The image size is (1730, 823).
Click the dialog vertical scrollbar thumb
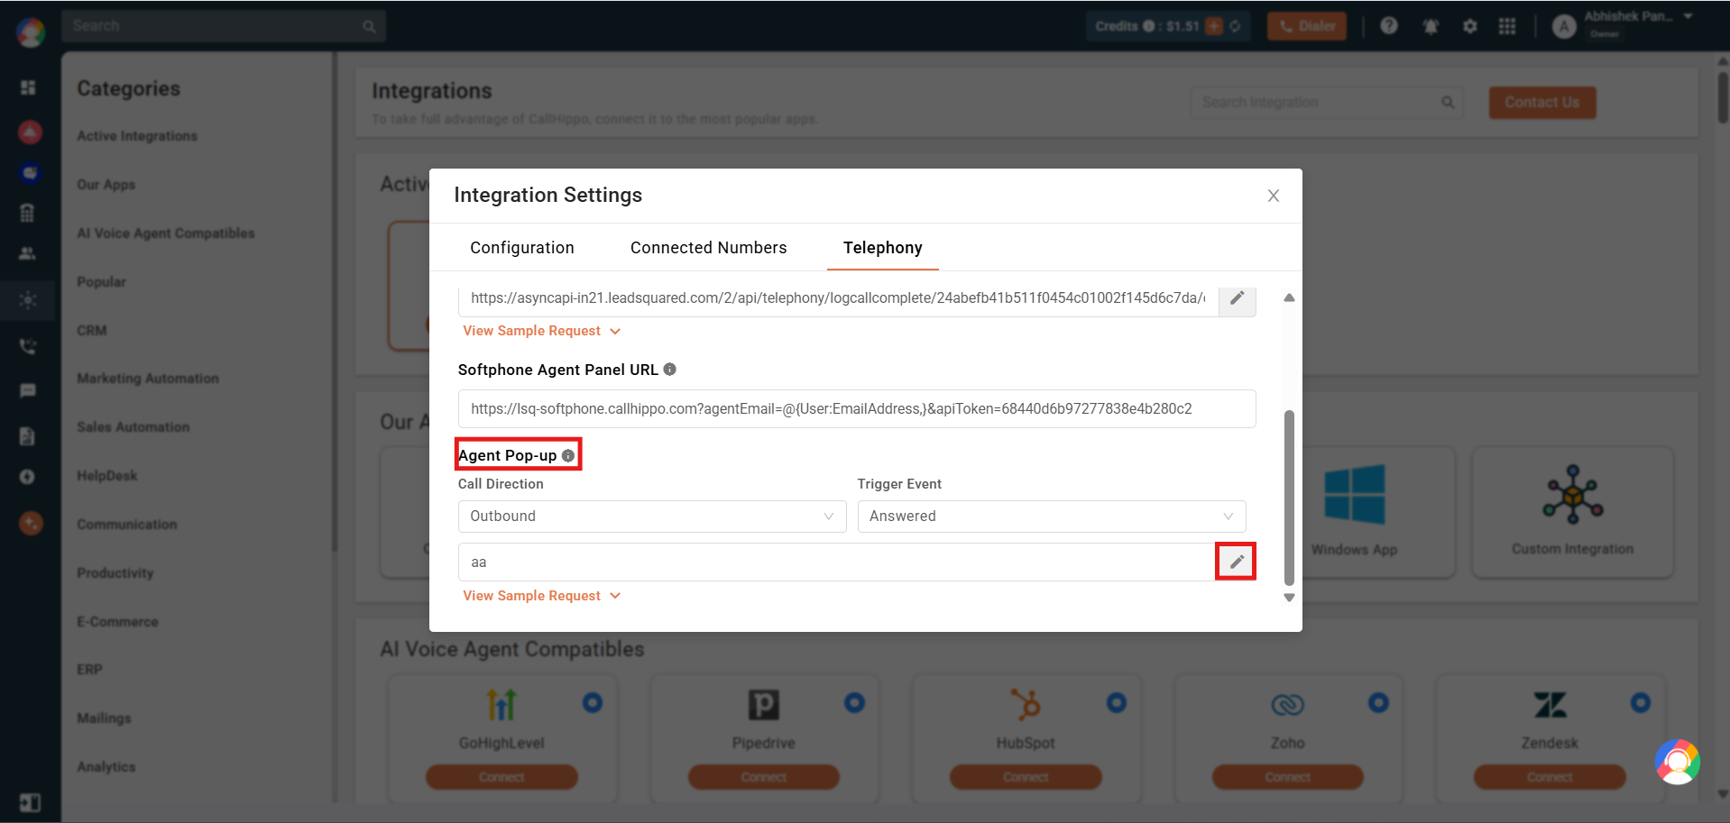click(1289, 498)
